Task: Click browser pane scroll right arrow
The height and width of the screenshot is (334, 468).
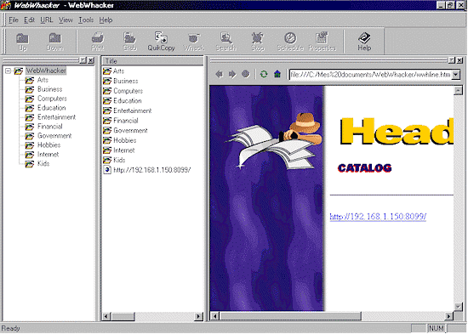Action: [448, 316]
